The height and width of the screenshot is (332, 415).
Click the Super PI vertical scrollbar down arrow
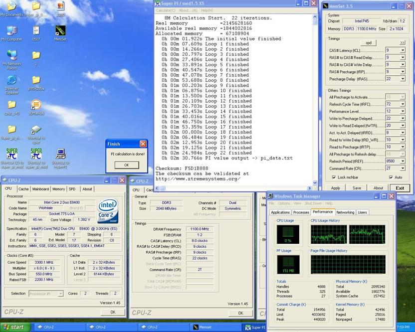tap(315, 182)
